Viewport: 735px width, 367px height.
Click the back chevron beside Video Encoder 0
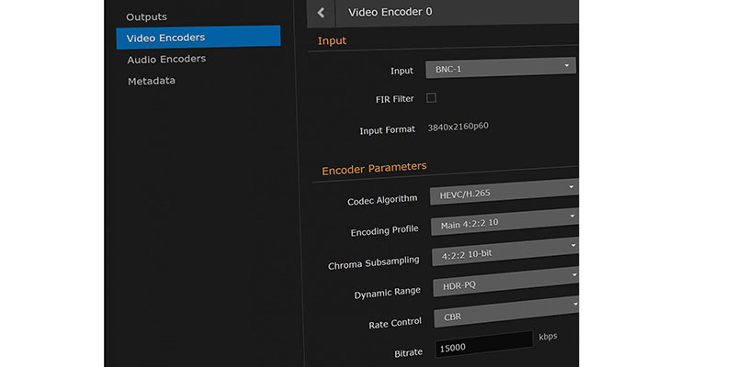pyautogui.click(x=321, y=12)
